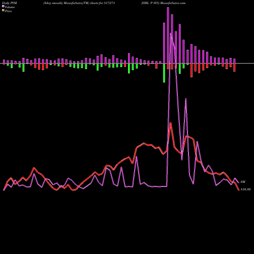254x254 pixels.
Task: Click the Volume legend color swatch
Action: 3,6
